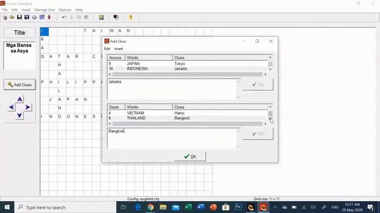Open Insert menu in Add Clues dialog

tap(119, 49)
